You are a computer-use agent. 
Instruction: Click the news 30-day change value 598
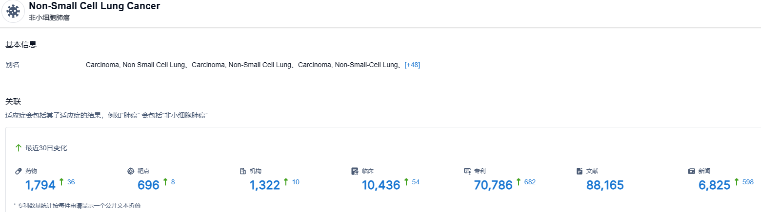pyautogui.click(x=748, y=182)
